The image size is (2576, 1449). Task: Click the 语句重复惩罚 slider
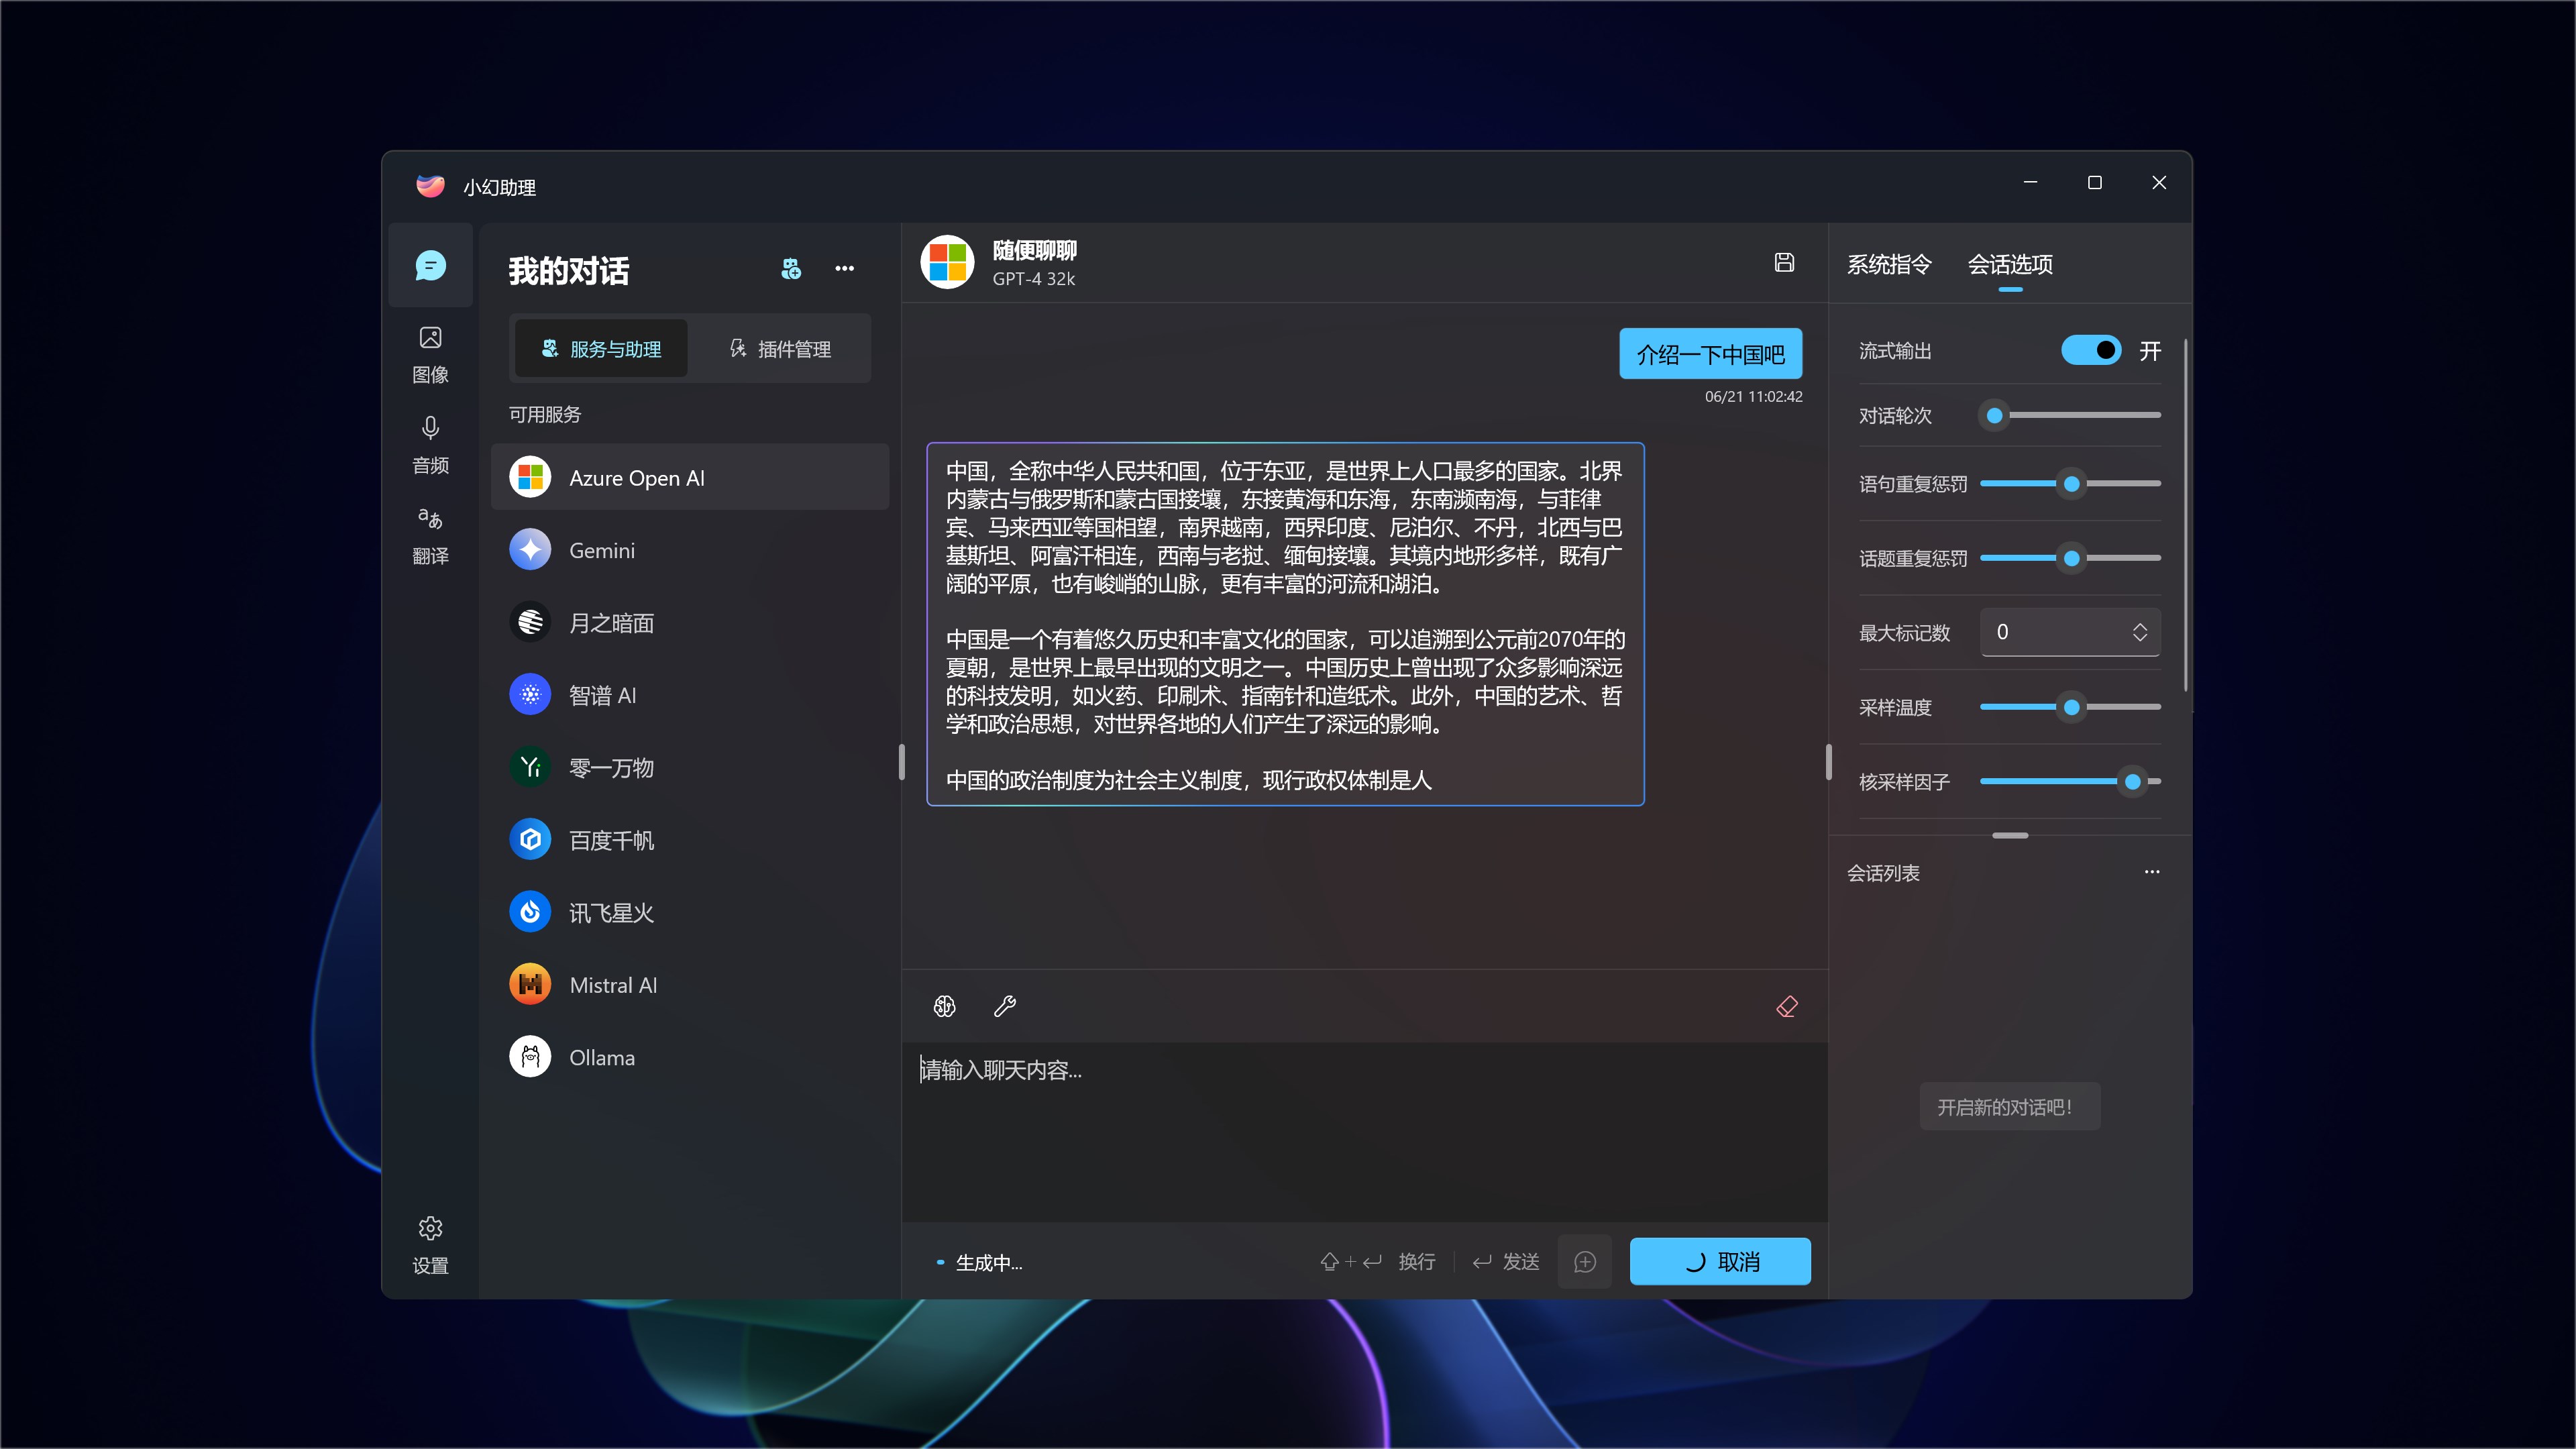2070,484
